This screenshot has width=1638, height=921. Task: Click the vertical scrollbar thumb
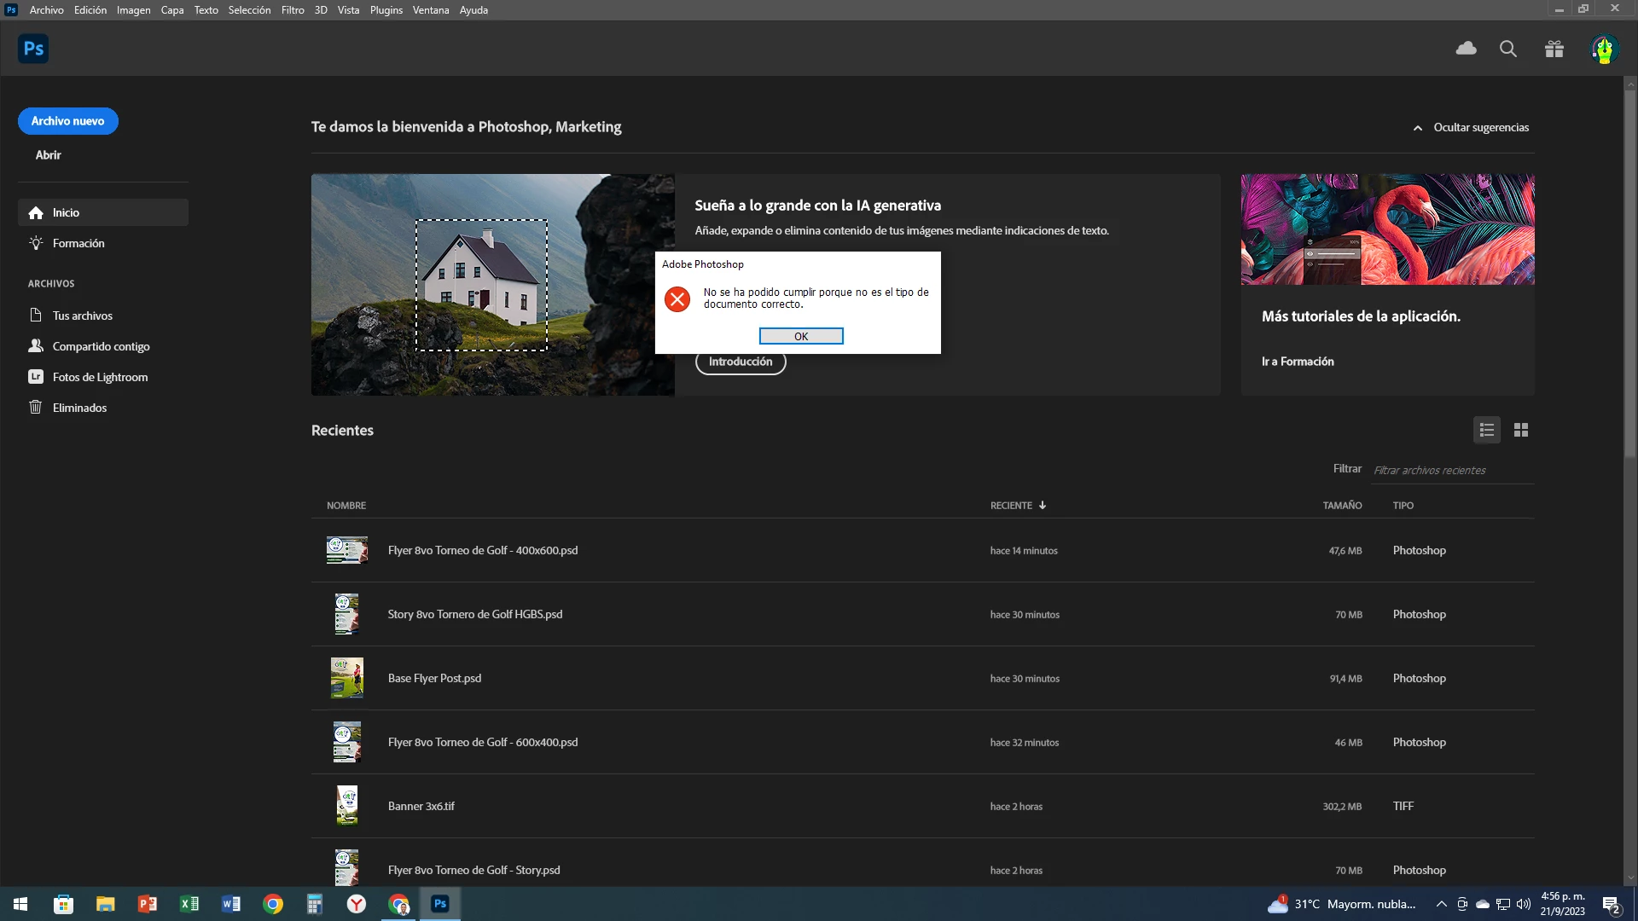[1630, 273]
